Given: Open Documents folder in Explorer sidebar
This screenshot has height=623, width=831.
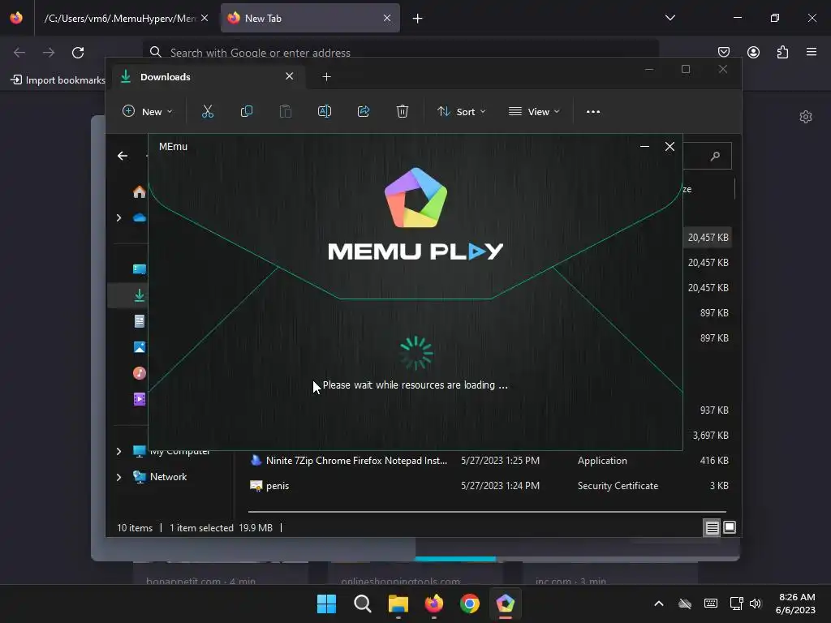Looking at the screenshot, I should pos(140,321).
